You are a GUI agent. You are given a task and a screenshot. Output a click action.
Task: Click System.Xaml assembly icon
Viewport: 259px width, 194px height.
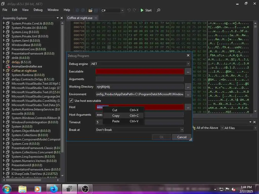point(8,41)
